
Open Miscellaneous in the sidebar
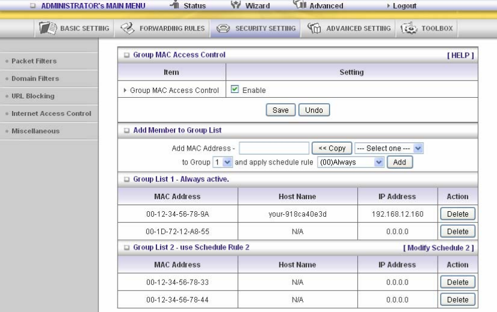tap(35, 131)
